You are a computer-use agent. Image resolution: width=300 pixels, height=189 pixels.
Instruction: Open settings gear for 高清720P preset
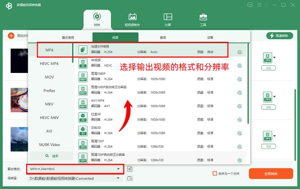(x=239, y=147)
